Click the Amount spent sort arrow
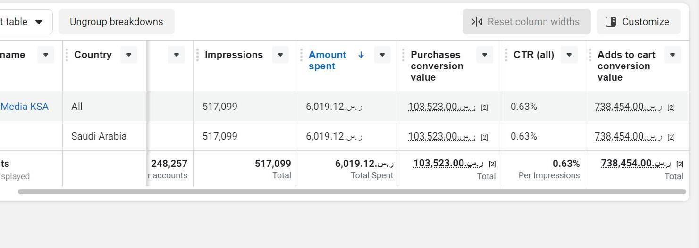This screenshot has height=248, width=699. click(x=361, y=55)
